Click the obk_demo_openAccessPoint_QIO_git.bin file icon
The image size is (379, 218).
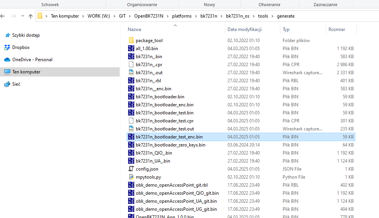131,193
